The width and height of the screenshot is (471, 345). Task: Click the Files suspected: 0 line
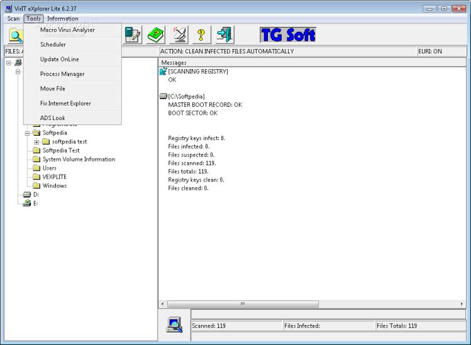191,155
